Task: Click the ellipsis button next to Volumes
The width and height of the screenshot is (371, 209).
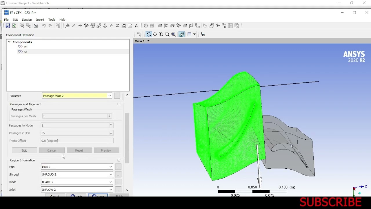Action: 117,96
